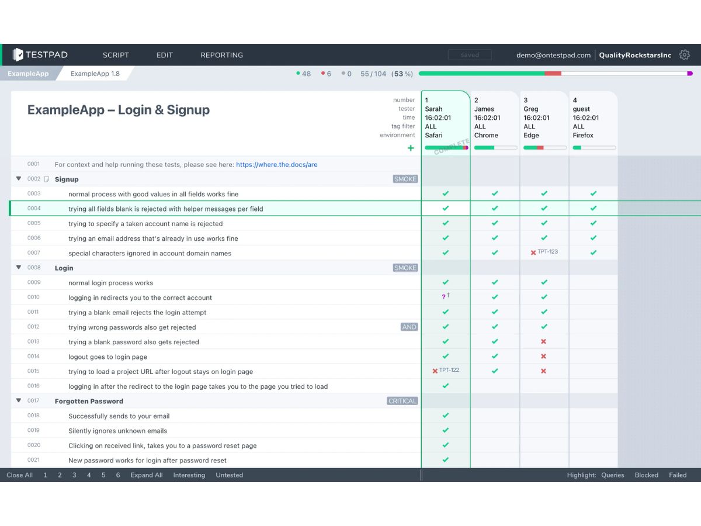Click the red failed count 6
701x526 pixels.
pyautogui.click(x=326, y=74)
